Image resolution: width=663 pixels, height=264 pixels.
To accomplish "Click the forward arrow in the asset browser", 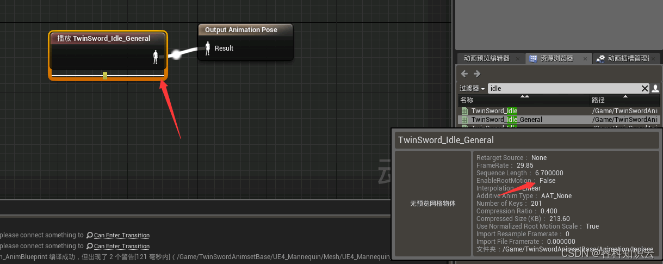I will (477, 73).
